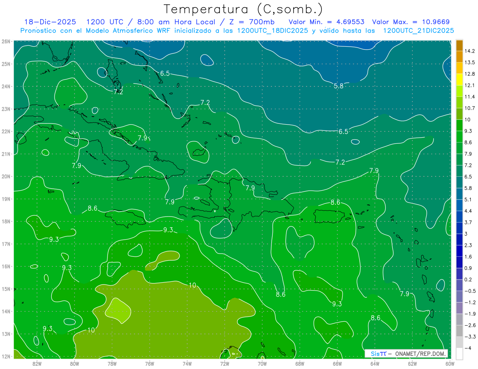Click the 21N latitude axis label
Screen dimensions: 478x369
coord(6,154)
